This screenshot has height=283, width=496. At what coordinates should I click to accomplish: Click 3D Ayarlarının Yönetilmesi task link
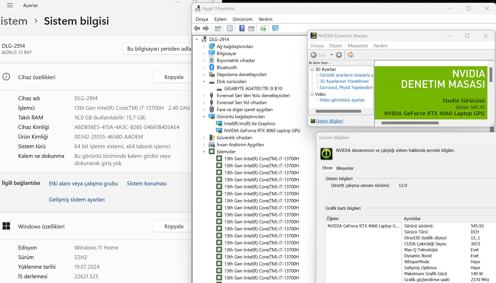344,81
